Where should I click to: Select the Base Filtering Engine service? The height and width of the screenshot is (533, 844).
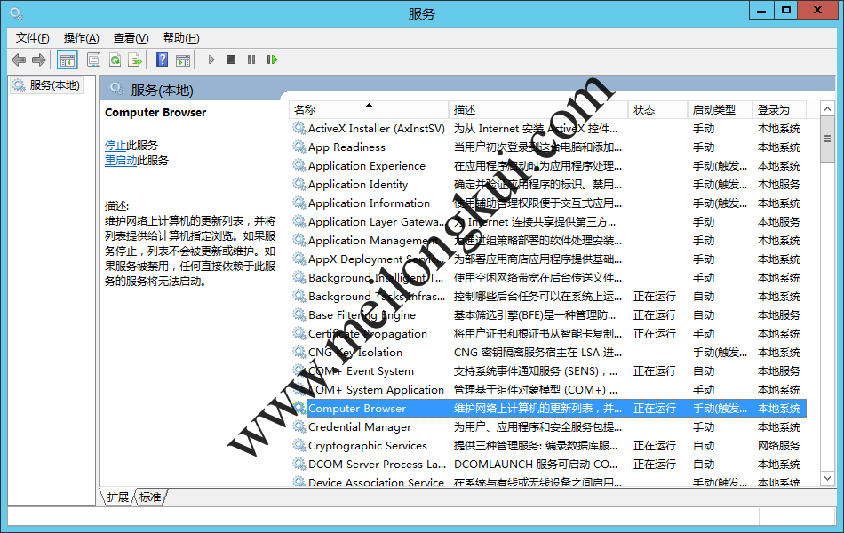(362, 315)
